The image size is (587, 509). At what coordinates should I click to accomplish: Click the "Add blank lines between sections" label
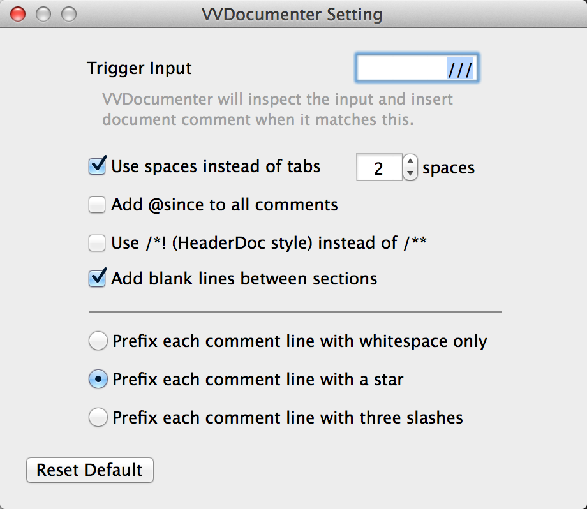(x=244, y=279)
